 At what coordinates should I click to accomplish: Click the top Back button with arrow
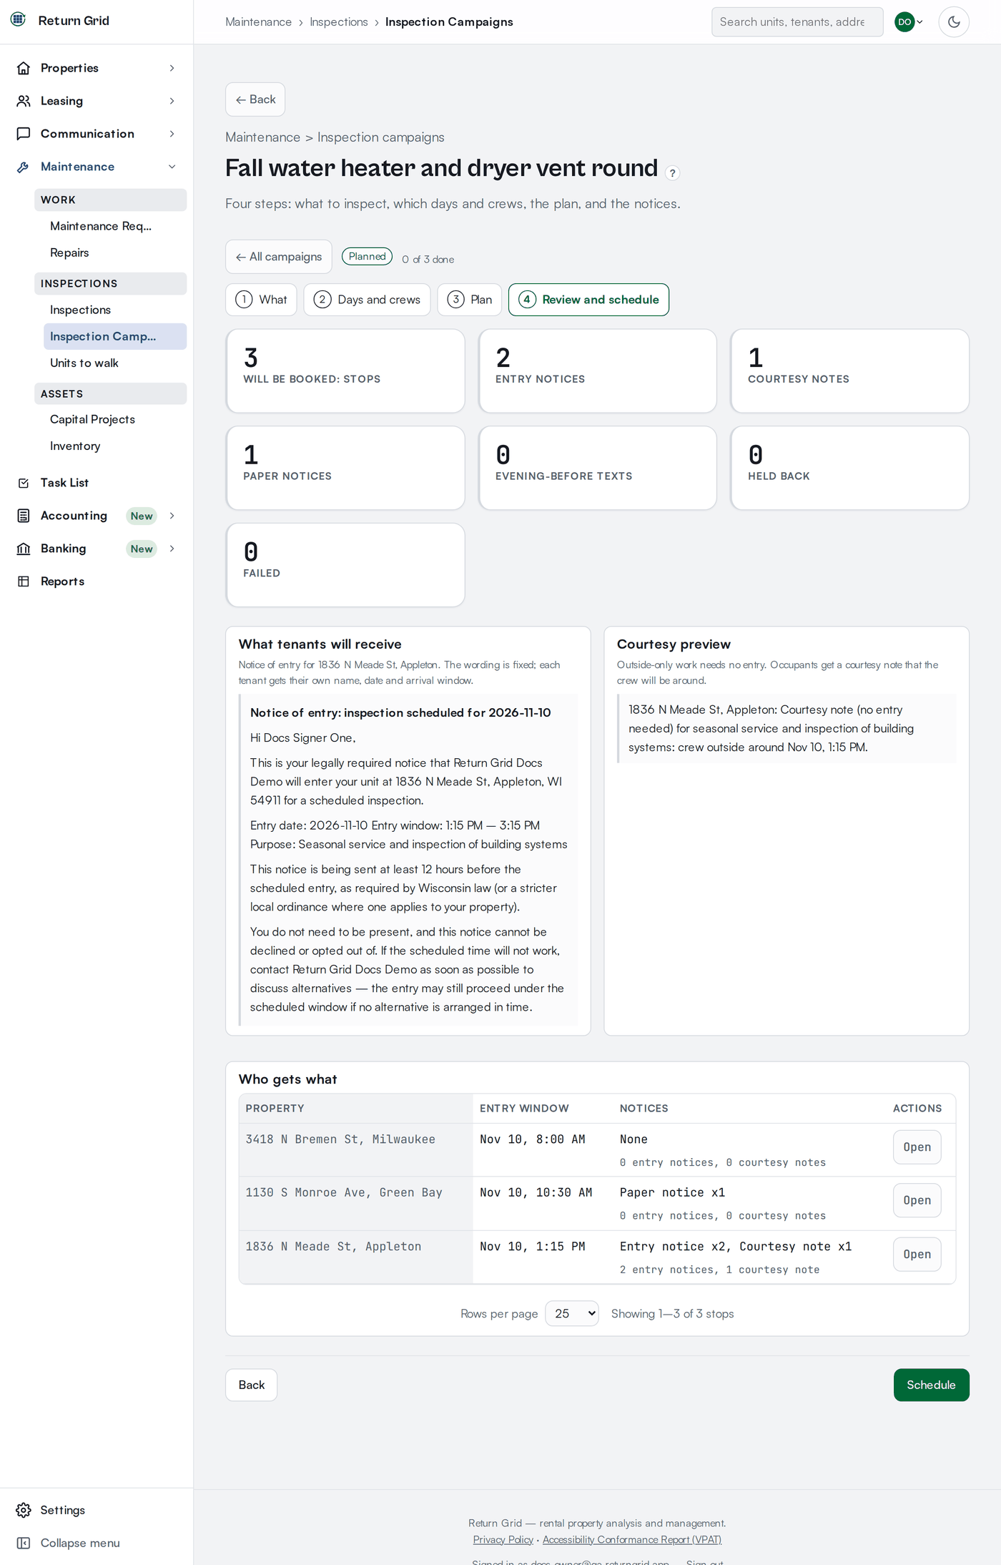pos(255,99)
